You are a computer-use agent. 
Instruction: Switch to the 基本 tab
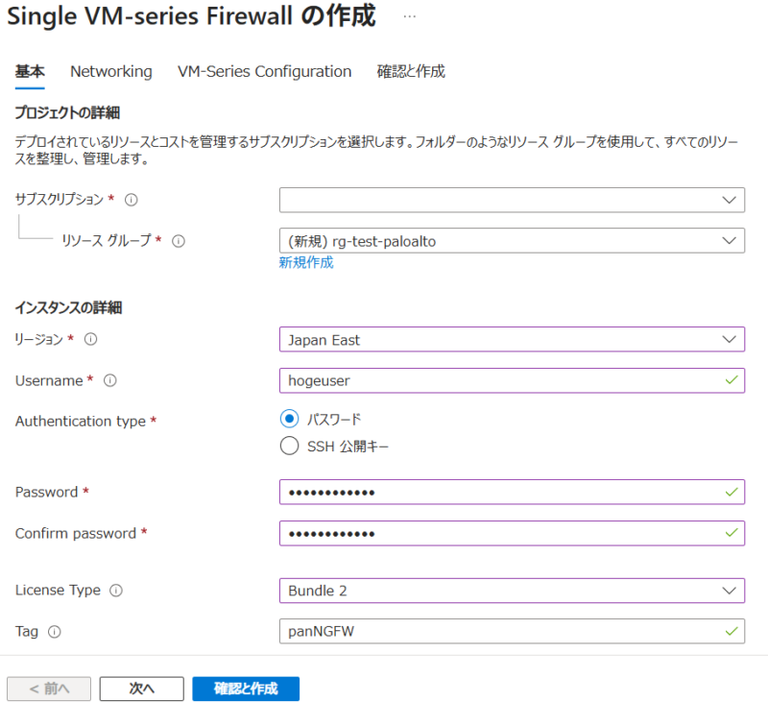click(30, 71)
